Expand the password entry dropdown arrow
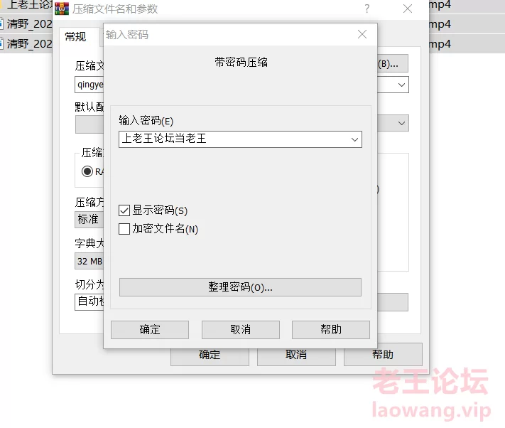The width and height of the screenshot is (505, 428). [354, 139]
